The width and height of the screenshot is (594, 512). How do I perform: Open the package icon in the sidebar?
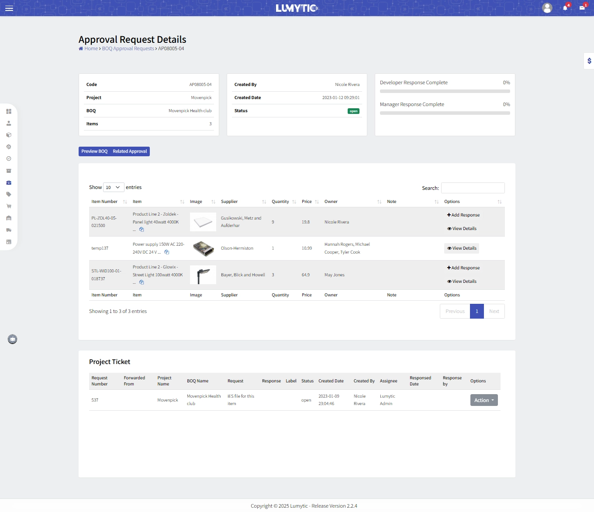click(9, 135)
